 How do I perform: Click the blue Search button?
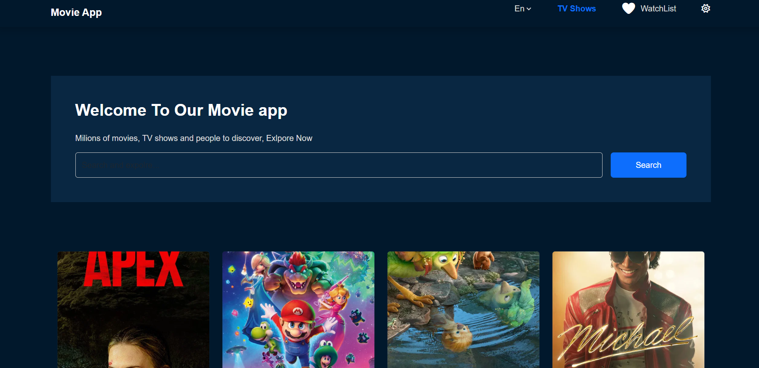648,165
